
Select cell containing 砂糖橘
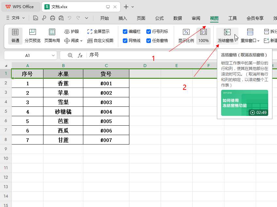pyautogui.click(x=63, y=112)
